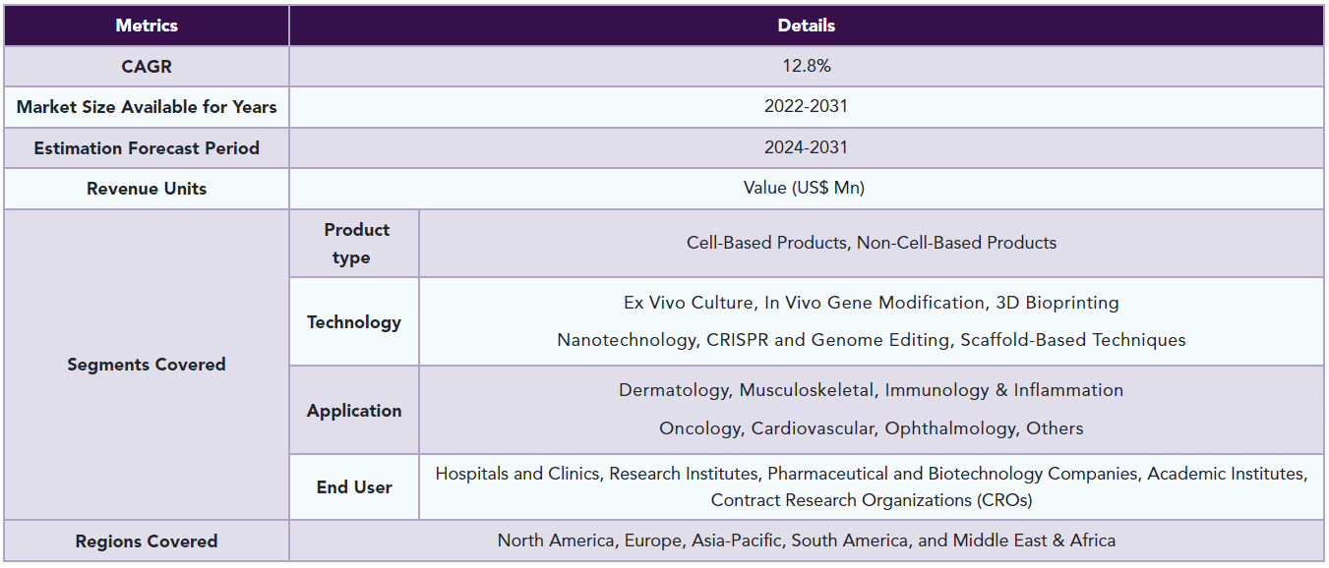
Task: Select the Segments Covered cell
Action: (147, 365)
